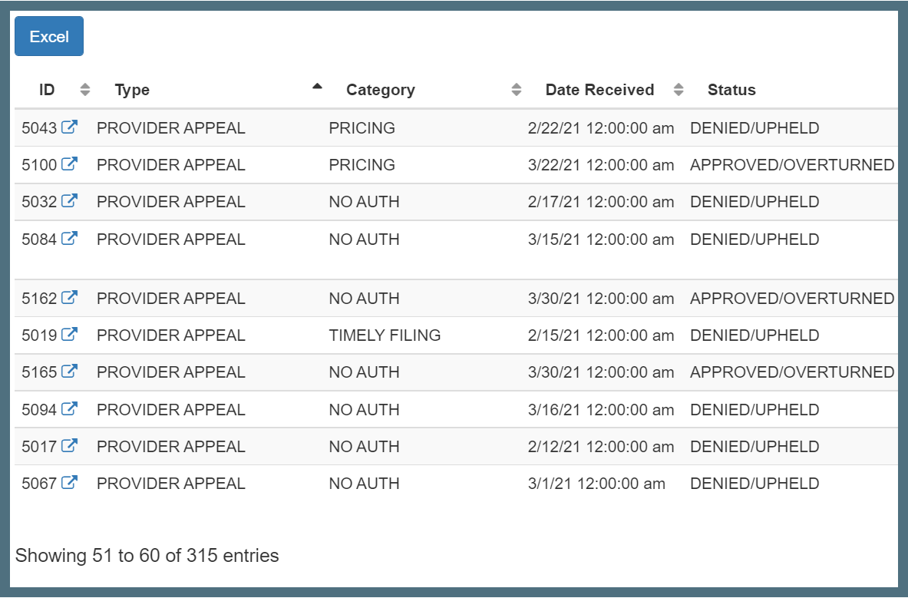Image resolution: width=908 pixels, height=598 pixels.
Task: Click external link icon beside ID 5067
Action: (70, 483)
